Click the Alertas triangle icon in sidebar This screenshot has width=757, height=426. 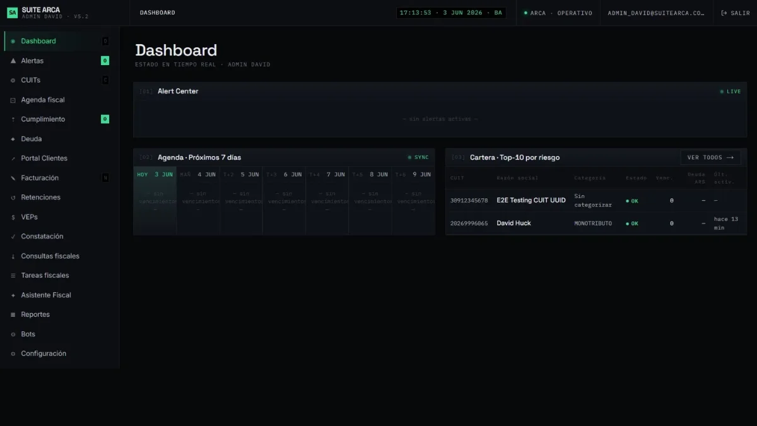coord(13,61)
